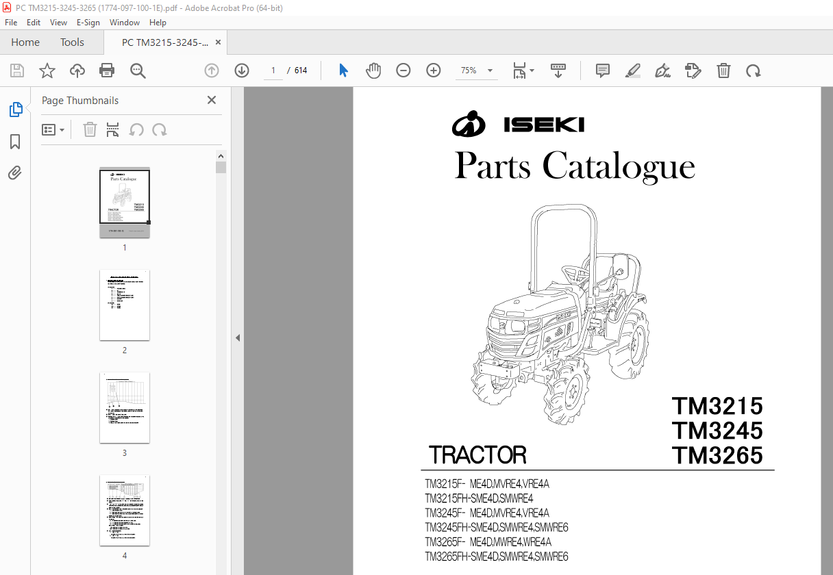Open Bookmarks sidebar panel
The height and width of the screenshot is (575, 833).
[15, 142]
